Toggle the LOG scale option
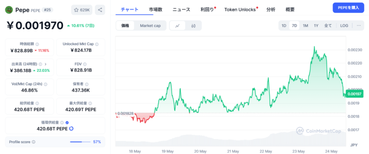Viewport: 369px width, 154px height. [344, 26]
